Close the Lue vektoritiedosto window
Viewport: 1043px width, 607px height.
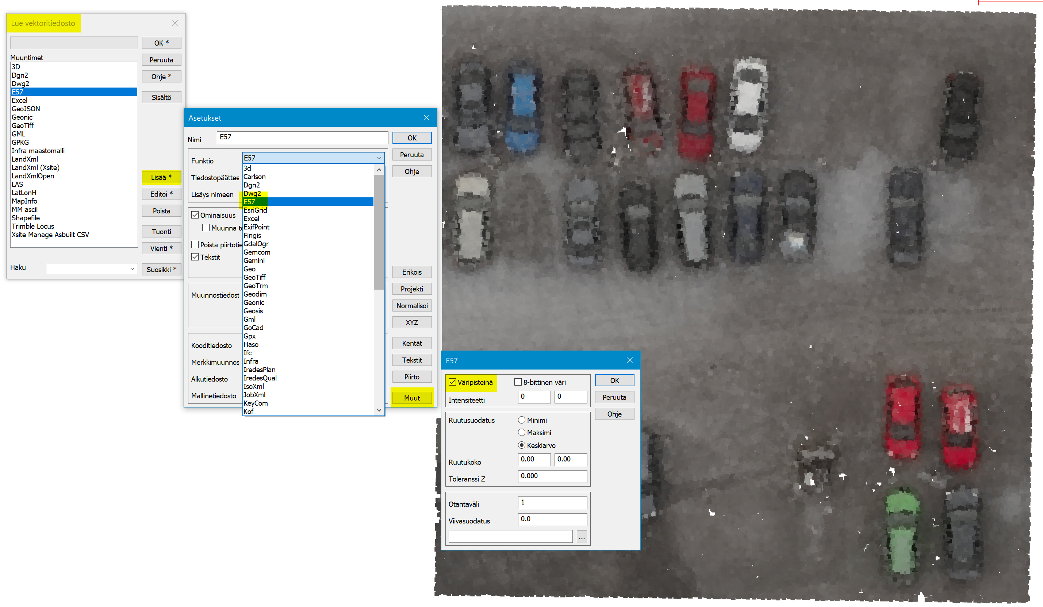pyautogui.click(x=175, y=23)
